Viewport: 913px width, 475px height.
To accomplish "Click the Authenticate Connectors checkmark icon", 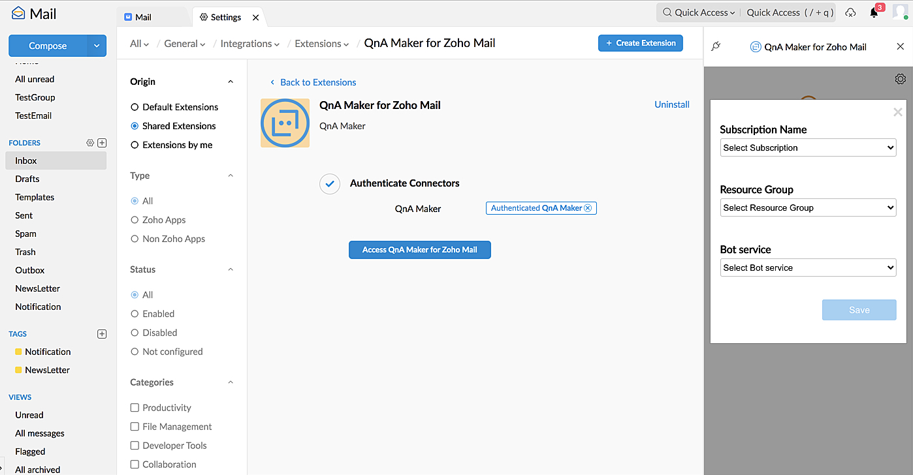I will (330, 184).
